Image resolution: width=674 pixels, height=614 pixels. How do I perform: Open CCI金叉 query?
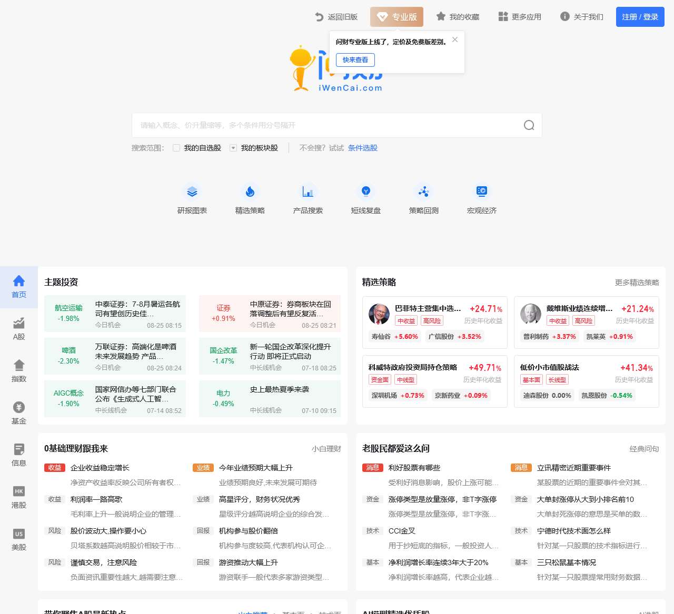pyautogui.click(x=402, y=531)
